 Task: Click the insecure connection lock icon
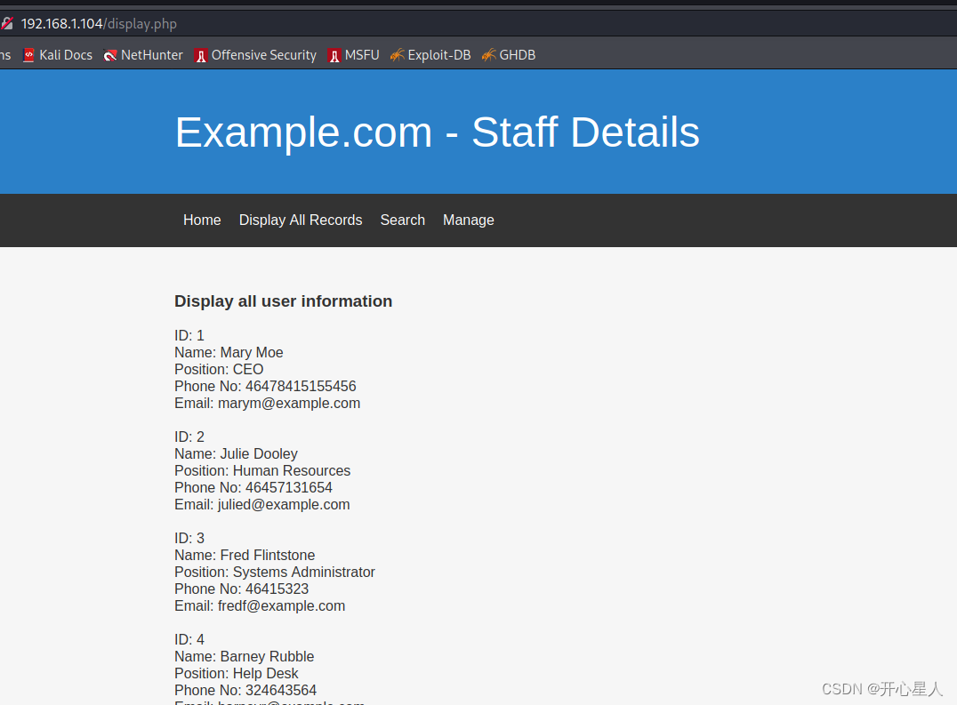click(7, 24)
